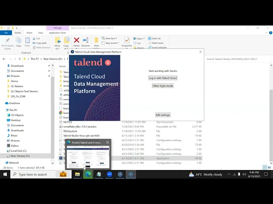Viewport: 273px width, 204px height.
Task: Select 3D Objects in navigation pane
Action: coord(17,115)
